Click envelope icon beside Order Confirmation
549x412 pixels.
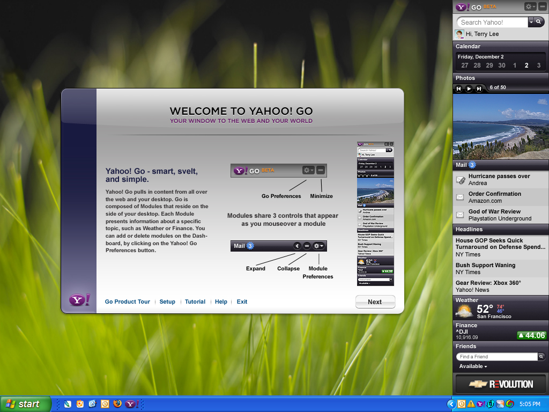[460, 197]
